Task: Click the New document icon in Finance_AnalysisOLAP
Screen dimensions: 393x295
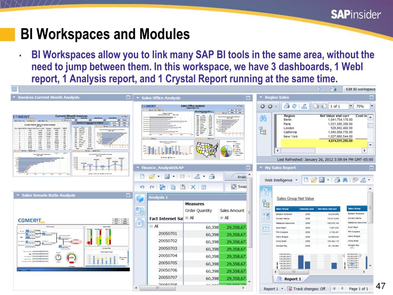Action: point(142,176)
